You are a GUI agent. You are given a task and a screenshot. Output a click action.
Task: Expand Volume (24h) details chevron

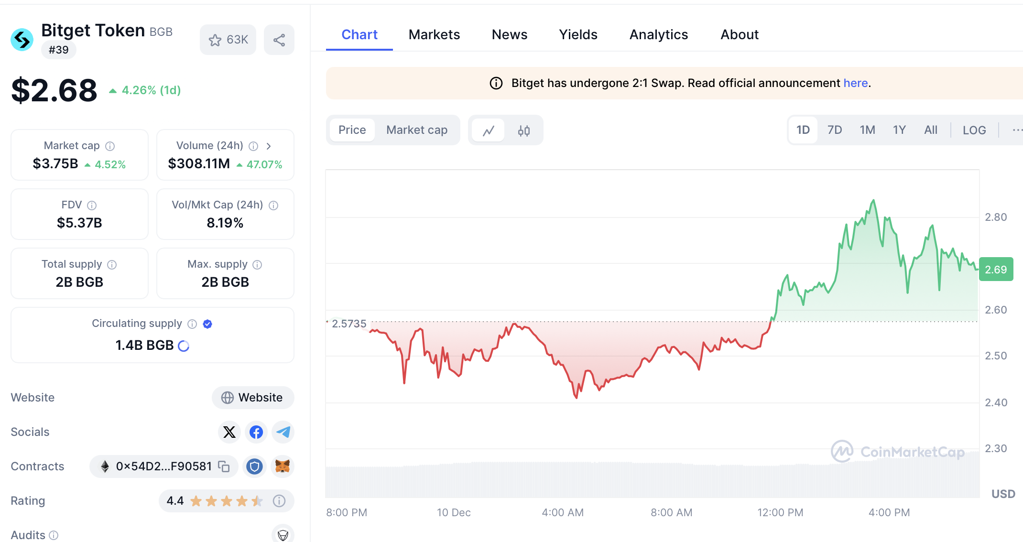269,146
